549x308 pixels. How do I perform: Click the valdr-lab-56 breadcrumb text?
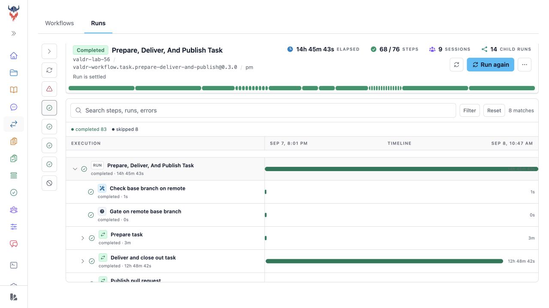(x=91, y=59)
